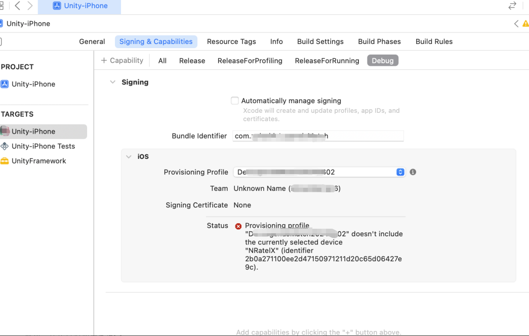529x336 pixels.
Task: Select the ReleaseForProfiling configuration
Action: pyautogui.click(x=250, y=61)
